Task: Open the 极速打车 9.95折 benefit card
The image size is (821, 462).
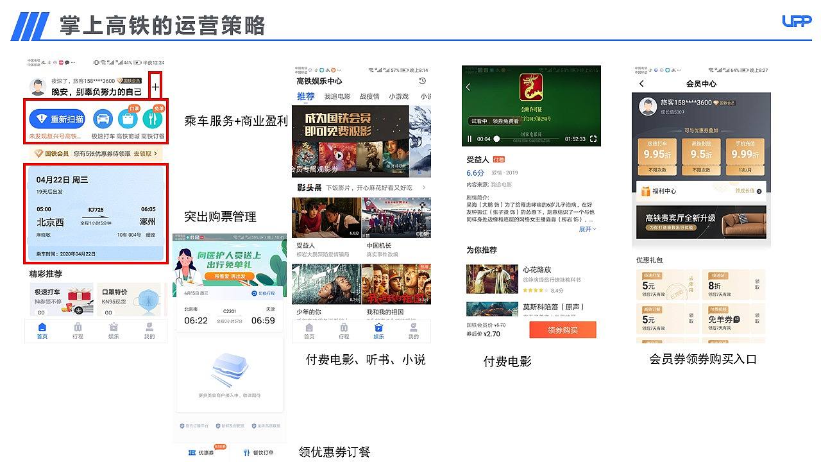Action: tap(658, 158)
